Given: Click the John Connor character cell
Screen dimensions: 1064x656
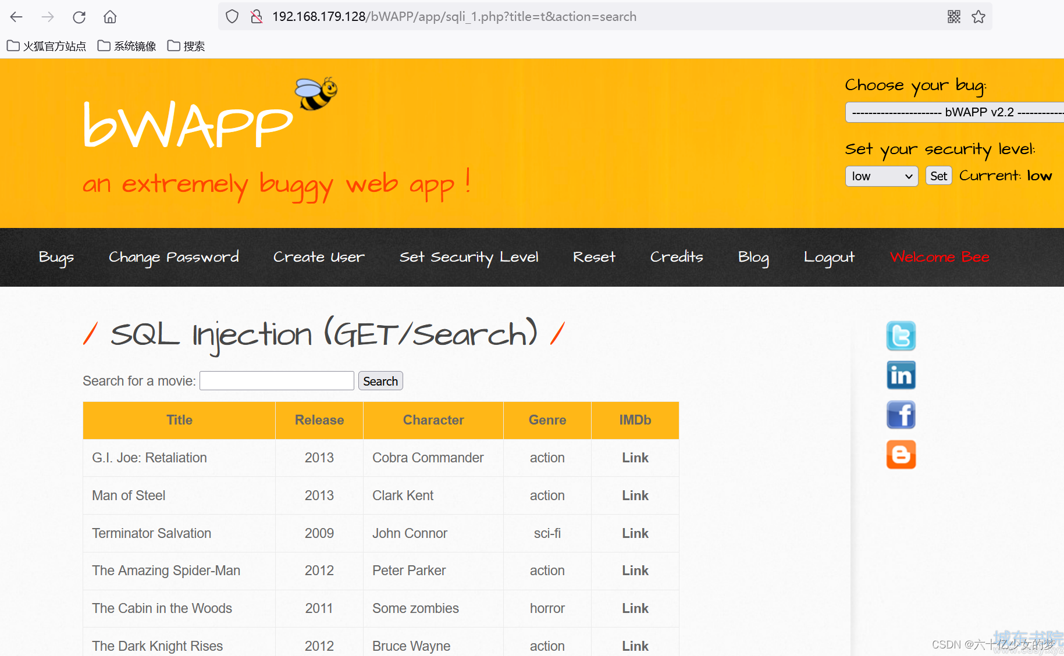Looking at the screenshot, I should (433, 534).
